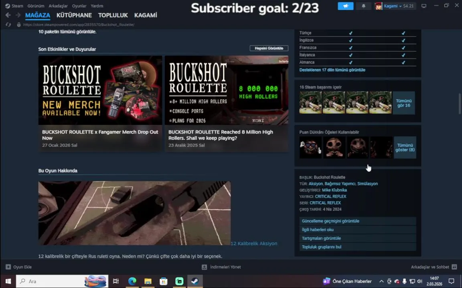The width and height of the screenshot is (462, 288).
Task: Click the shotgun game description image
Action: coord(134,213)
